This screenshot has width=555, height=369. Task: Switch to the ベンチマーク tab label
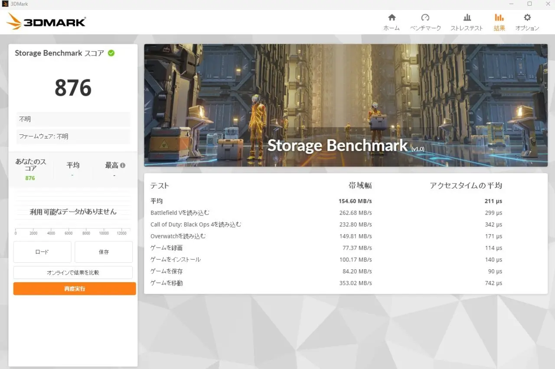425,28
